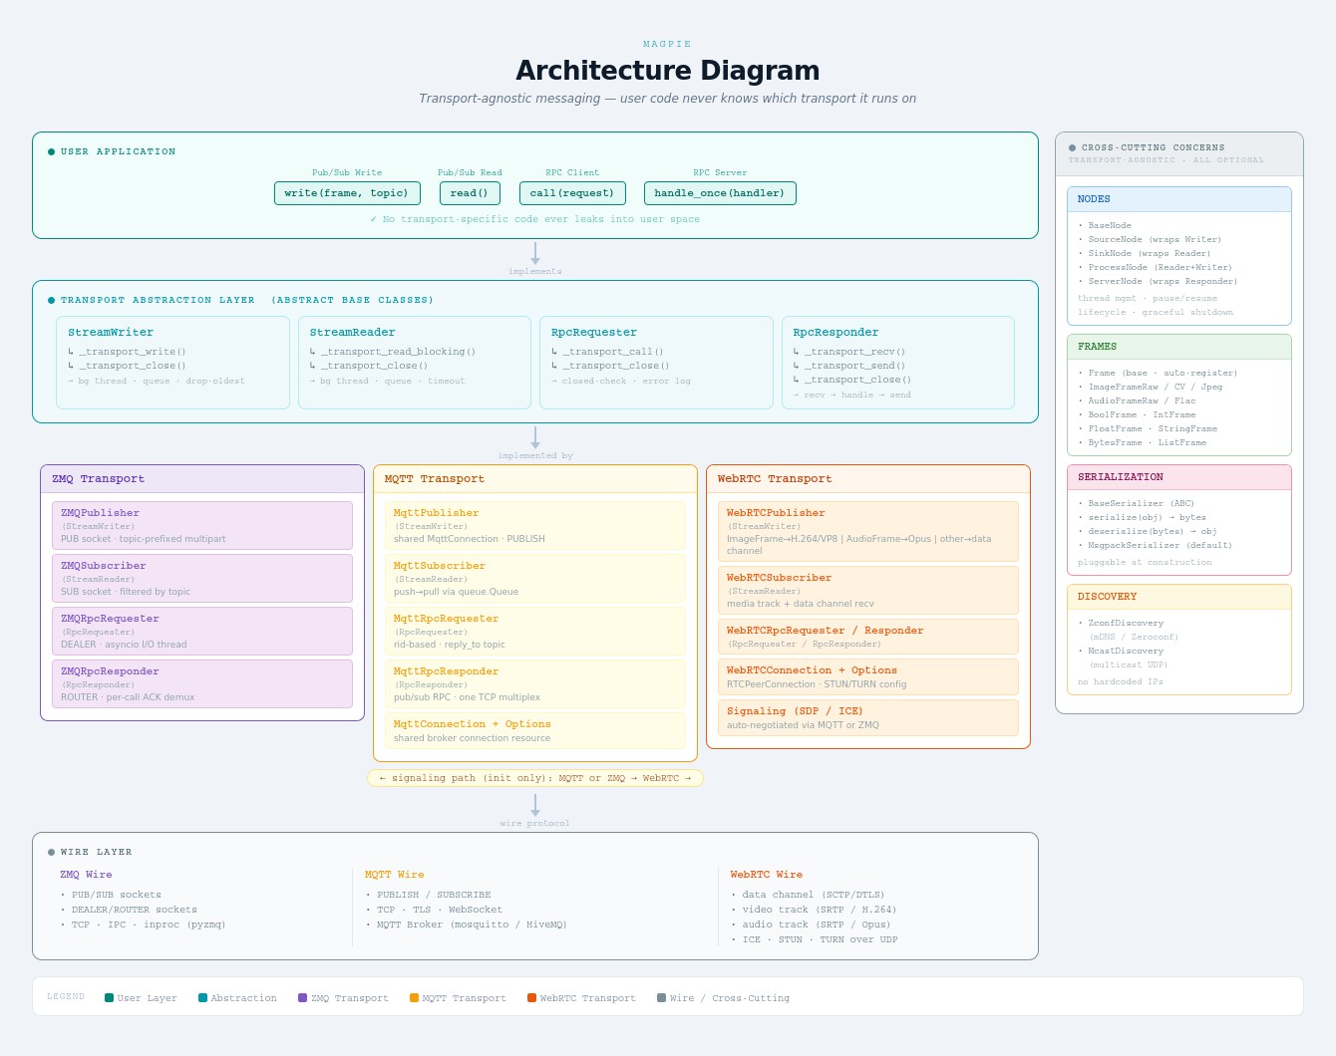The image size is (1336, 1056).
Task: Click the 'BaseNode' item in Nodes list
Action: [1110, 226]
